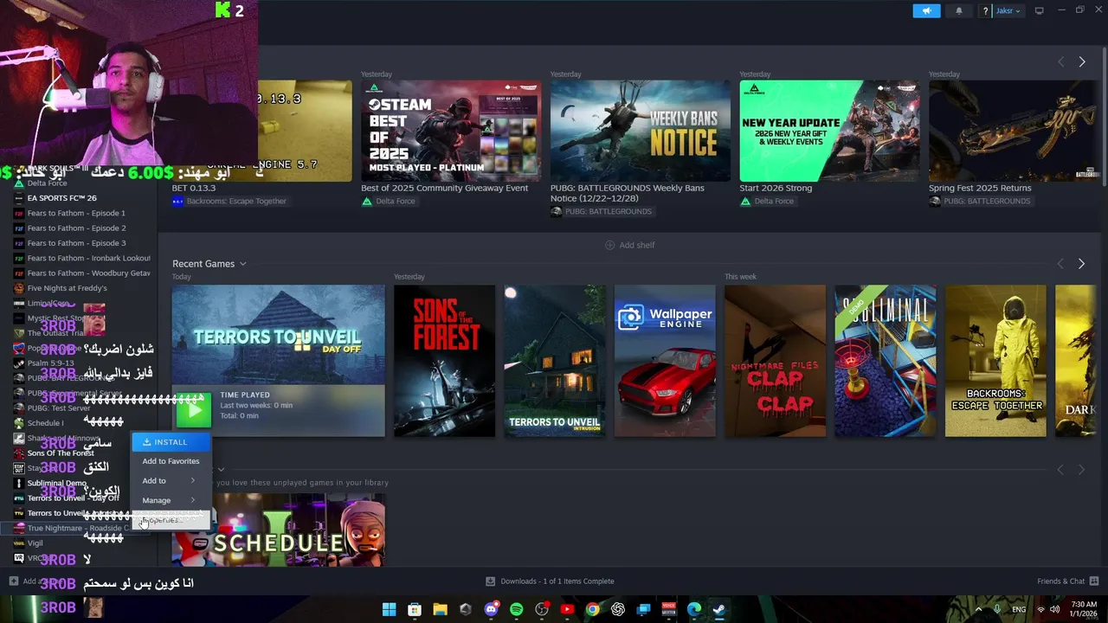Click the Steam announcements megaphone icon
This screenshot has height=623, width=1108.
926,11
